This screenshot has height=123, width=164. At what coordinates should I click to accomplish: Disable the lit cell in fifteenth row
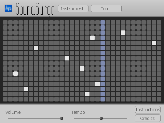87,94
